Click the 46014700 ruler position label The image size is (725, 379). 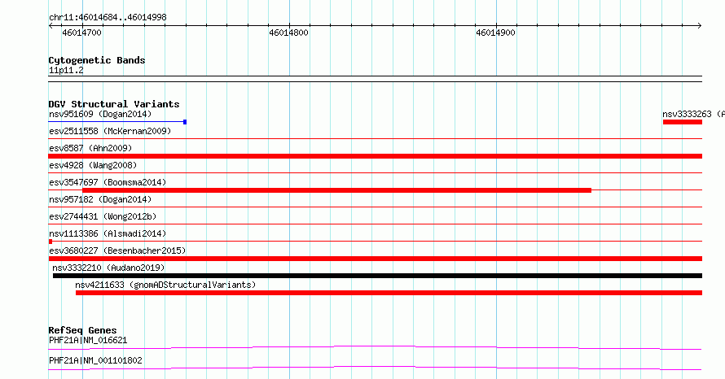[81, 33]
